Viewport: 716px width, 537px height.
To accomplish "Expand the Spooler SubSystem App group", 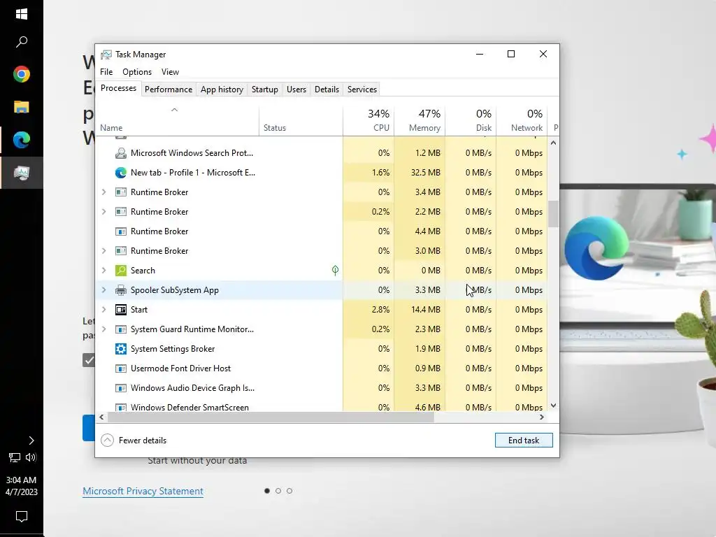I will point(103,290).
